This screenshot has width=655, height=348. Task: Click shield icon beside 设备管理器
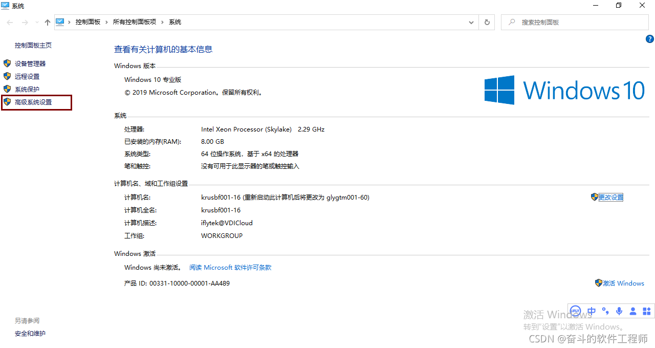(x=7, y=63)
